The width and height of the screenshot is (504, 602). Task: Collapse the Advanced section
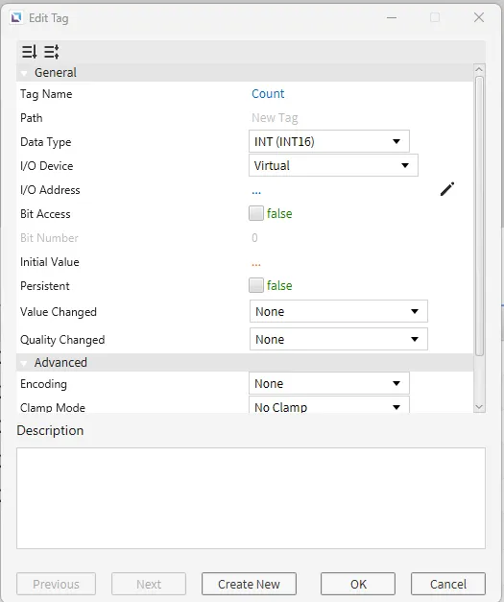[x=24, y=363]
